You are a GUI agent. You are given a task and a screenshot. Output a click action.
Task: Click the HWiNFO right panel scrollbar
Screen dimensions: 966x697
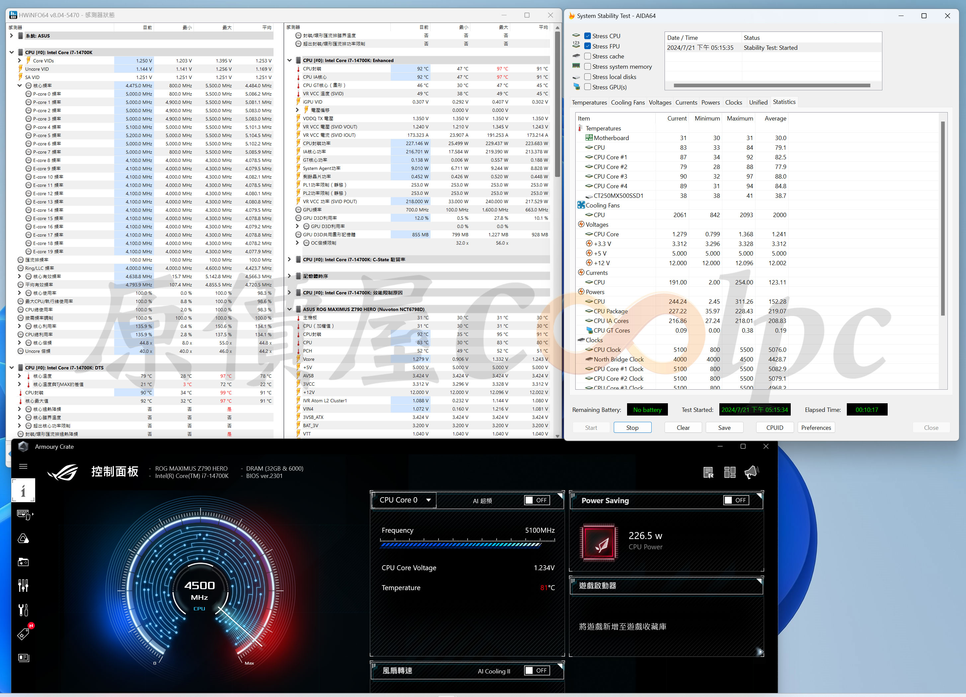coord(558,104)
